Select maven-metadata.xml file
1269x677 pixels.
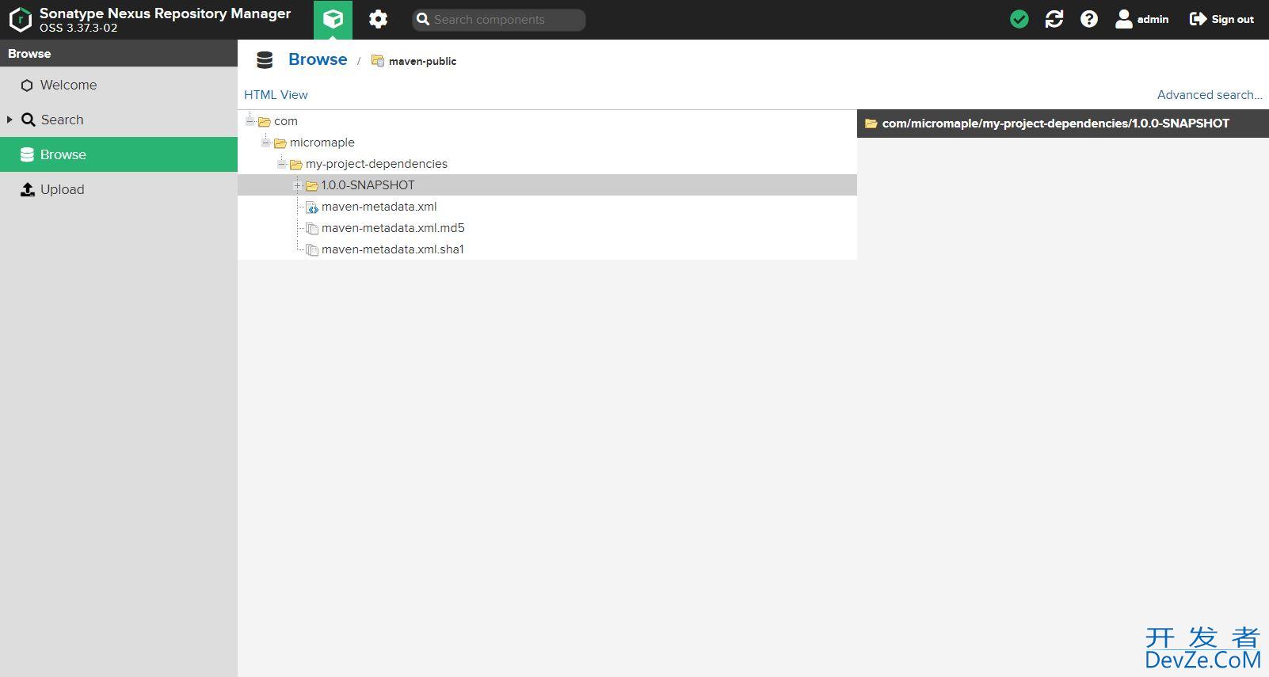pos(379,207)
